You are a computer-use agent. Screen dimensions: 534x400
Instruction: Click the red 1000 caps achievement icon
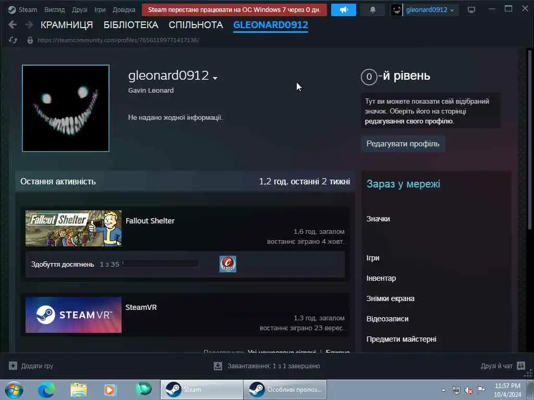pyautogui.click(x=228, y=264)
